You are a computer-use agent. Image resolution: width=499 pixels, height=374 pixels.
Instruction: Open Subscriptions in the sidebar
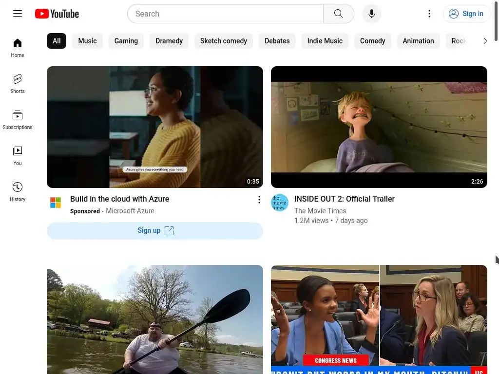pos(18,120)
